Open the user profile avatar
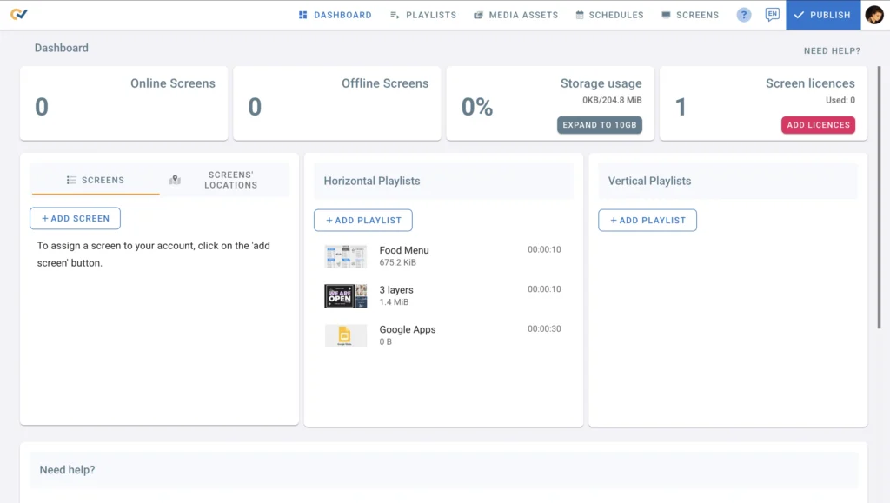The height and width of the screenshot is (503, 890). 874,15
